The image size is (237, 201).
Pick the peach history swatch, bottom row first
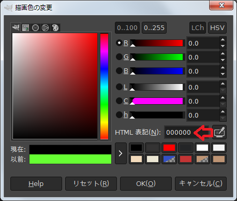136,159
